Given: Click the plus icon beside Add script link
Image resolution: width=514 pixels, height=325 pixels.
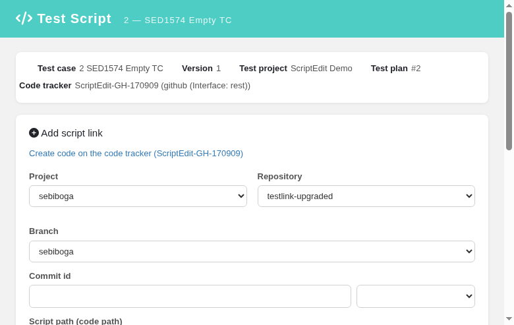Looking at the screenshot, I should 34,133.
